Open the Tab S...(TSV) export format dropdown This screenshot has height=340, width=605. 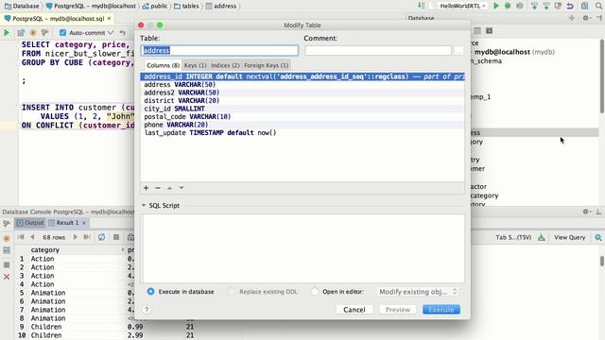pos(513,237)
